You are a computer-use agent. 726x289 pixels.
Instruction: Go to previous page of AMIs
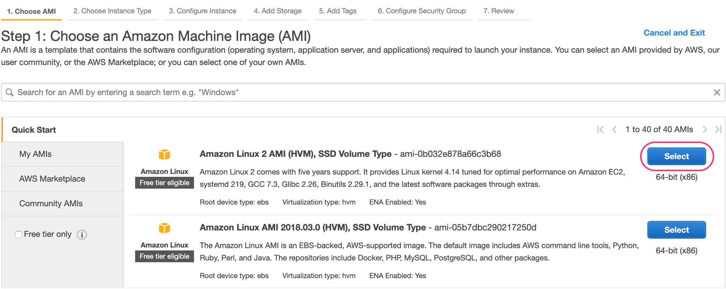point(615,129)
